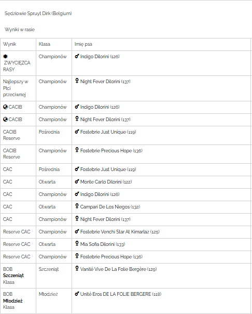The image size is (252, 314).
Task: Click the globe icon in first CACIB row
Action: pos(5,107)
